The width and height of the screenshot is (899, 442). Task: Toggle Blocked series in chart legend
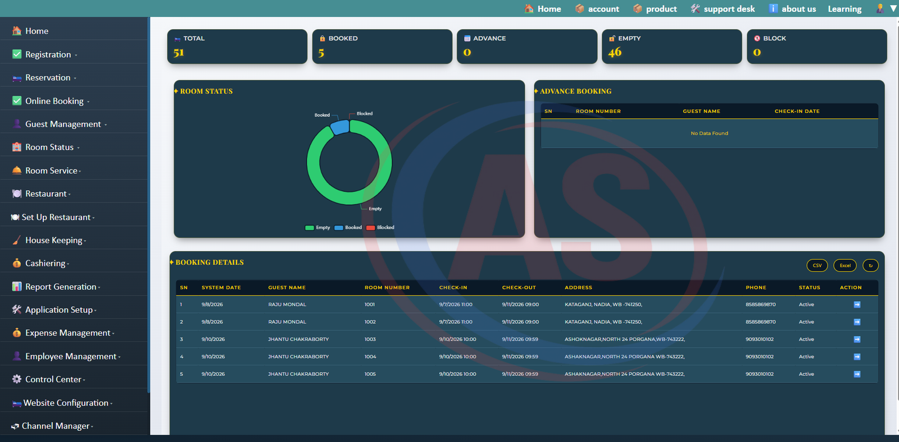380,228
